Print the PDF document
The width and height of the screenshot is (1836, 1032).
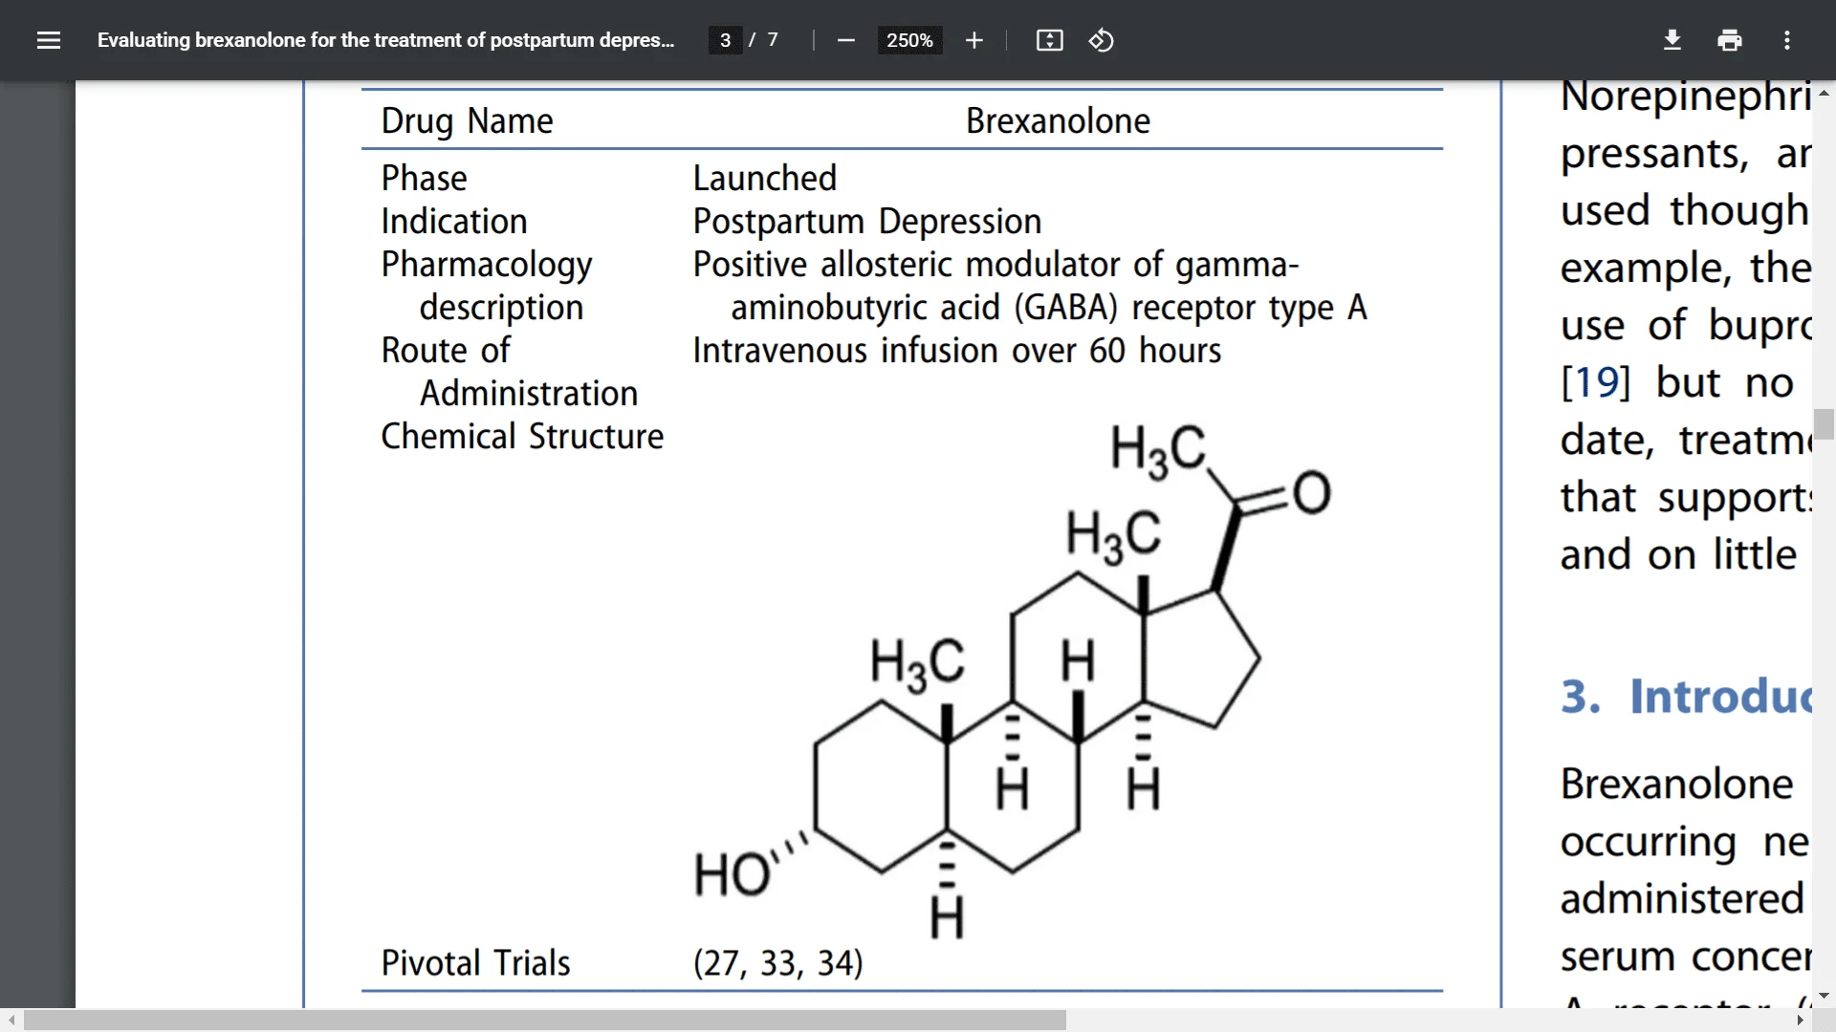1729,40
